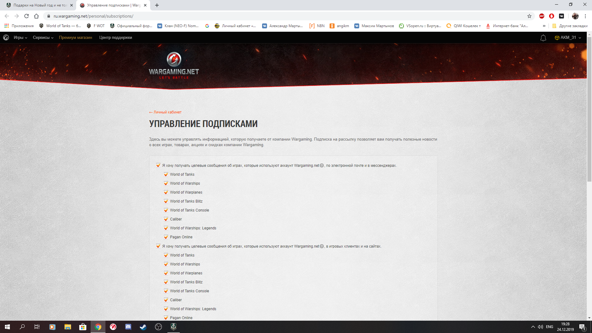Click the Wargaming logo icon in nav bar
This screenshot has width=592, height=333.
coord(6,38)
